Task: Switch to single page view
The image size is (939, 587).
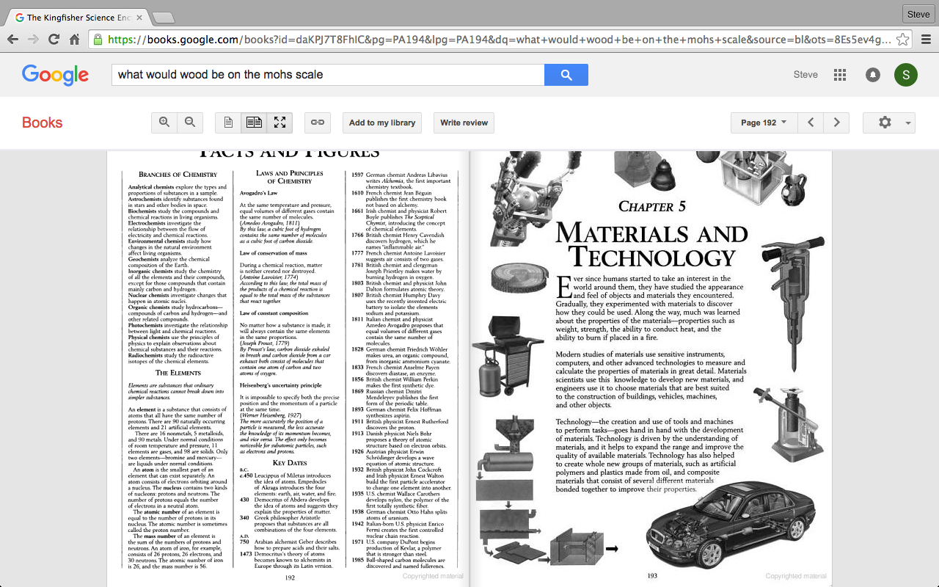Action: click(228, 123)
